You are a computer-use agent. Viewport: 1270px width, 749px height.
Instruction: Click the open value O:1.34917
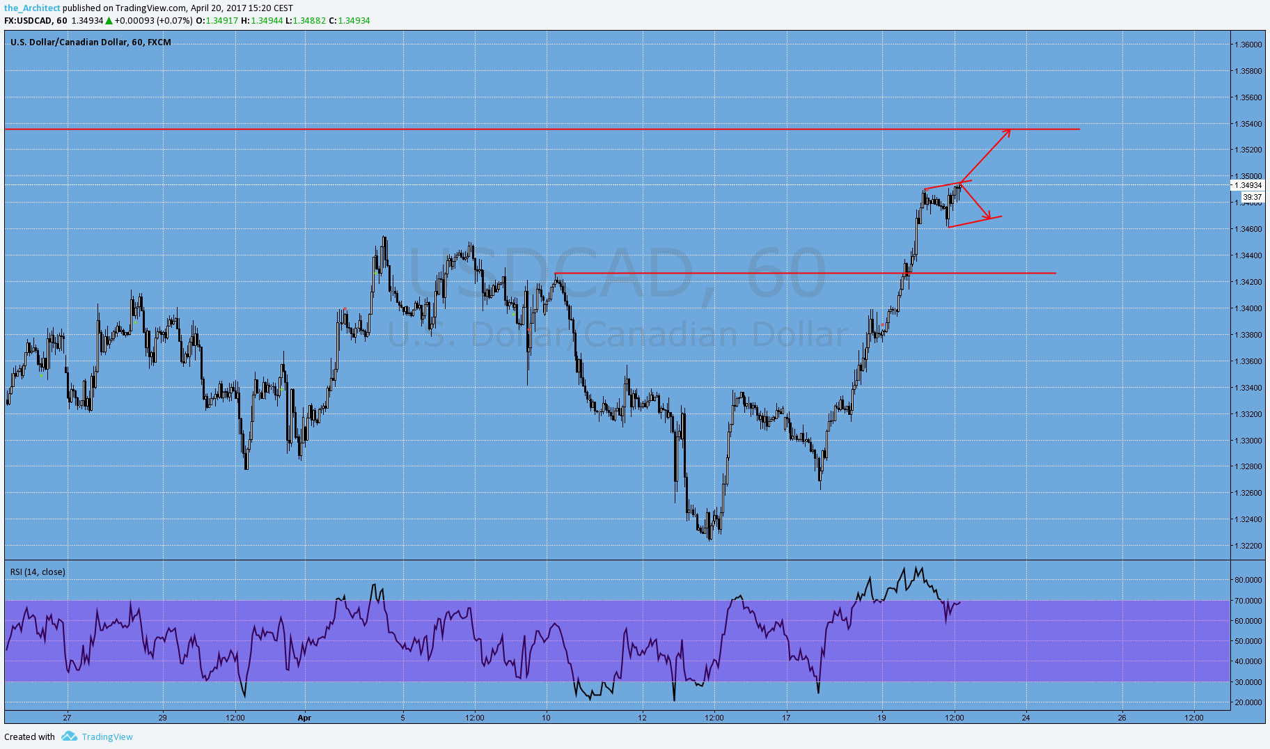point(217,20)
